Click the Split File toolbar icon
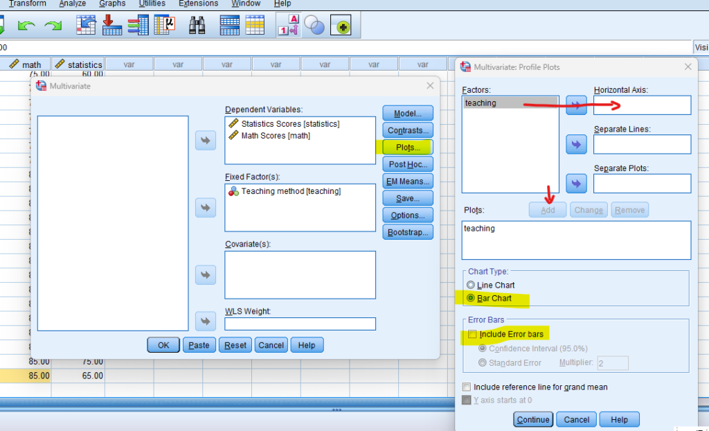Screen dimensions: 709x431 click(x=230, y=26)
